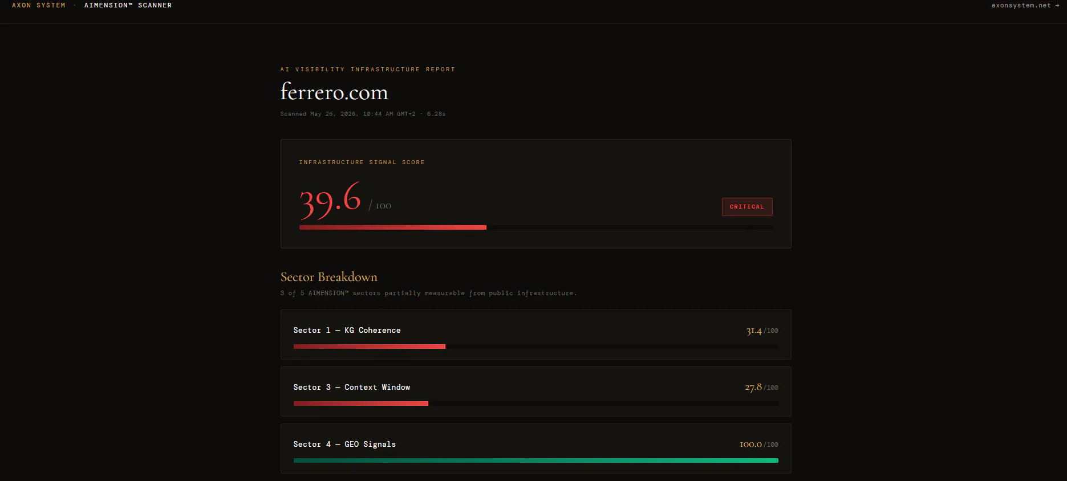Click the 27.8 Context Window score
The image size is (1067, 481).
(753, 388)
